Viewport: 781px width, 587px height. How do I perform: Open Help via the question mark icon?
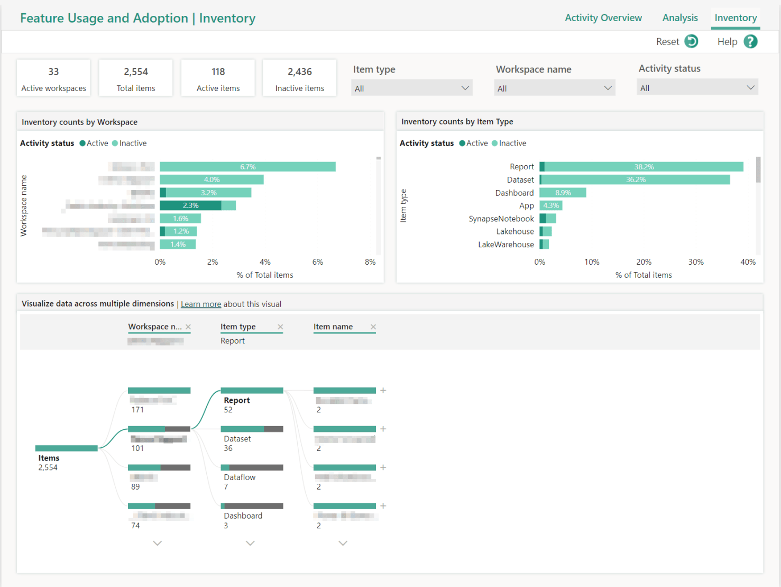(x=750, y=41)
